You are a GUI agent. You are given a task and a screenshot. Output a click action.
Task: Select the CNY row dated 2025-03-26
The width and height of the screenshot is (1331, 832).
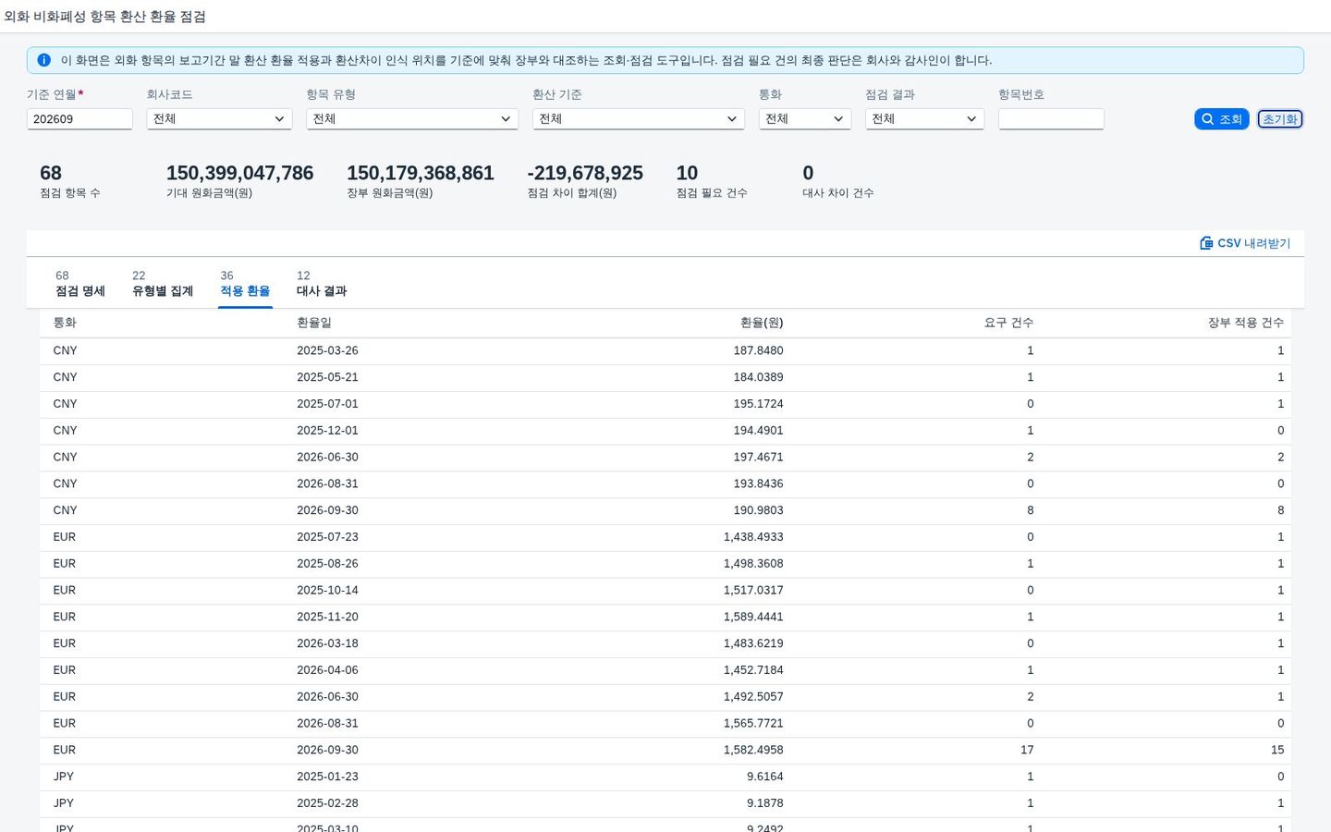click(x=665, y=351)
